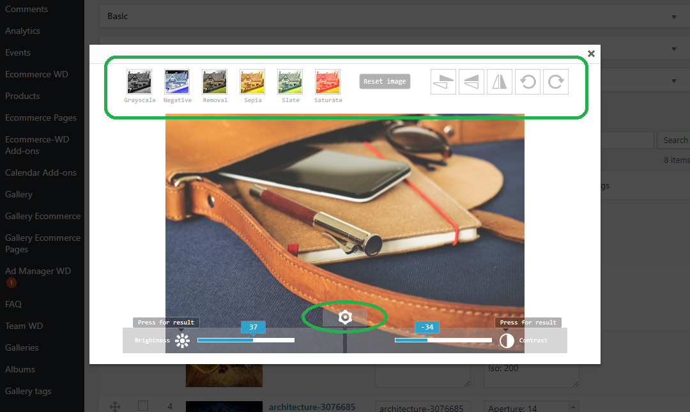690x412 pixels.
Task: Open Gallery Ecommerce Pages menu item
Action: [43, 243]
